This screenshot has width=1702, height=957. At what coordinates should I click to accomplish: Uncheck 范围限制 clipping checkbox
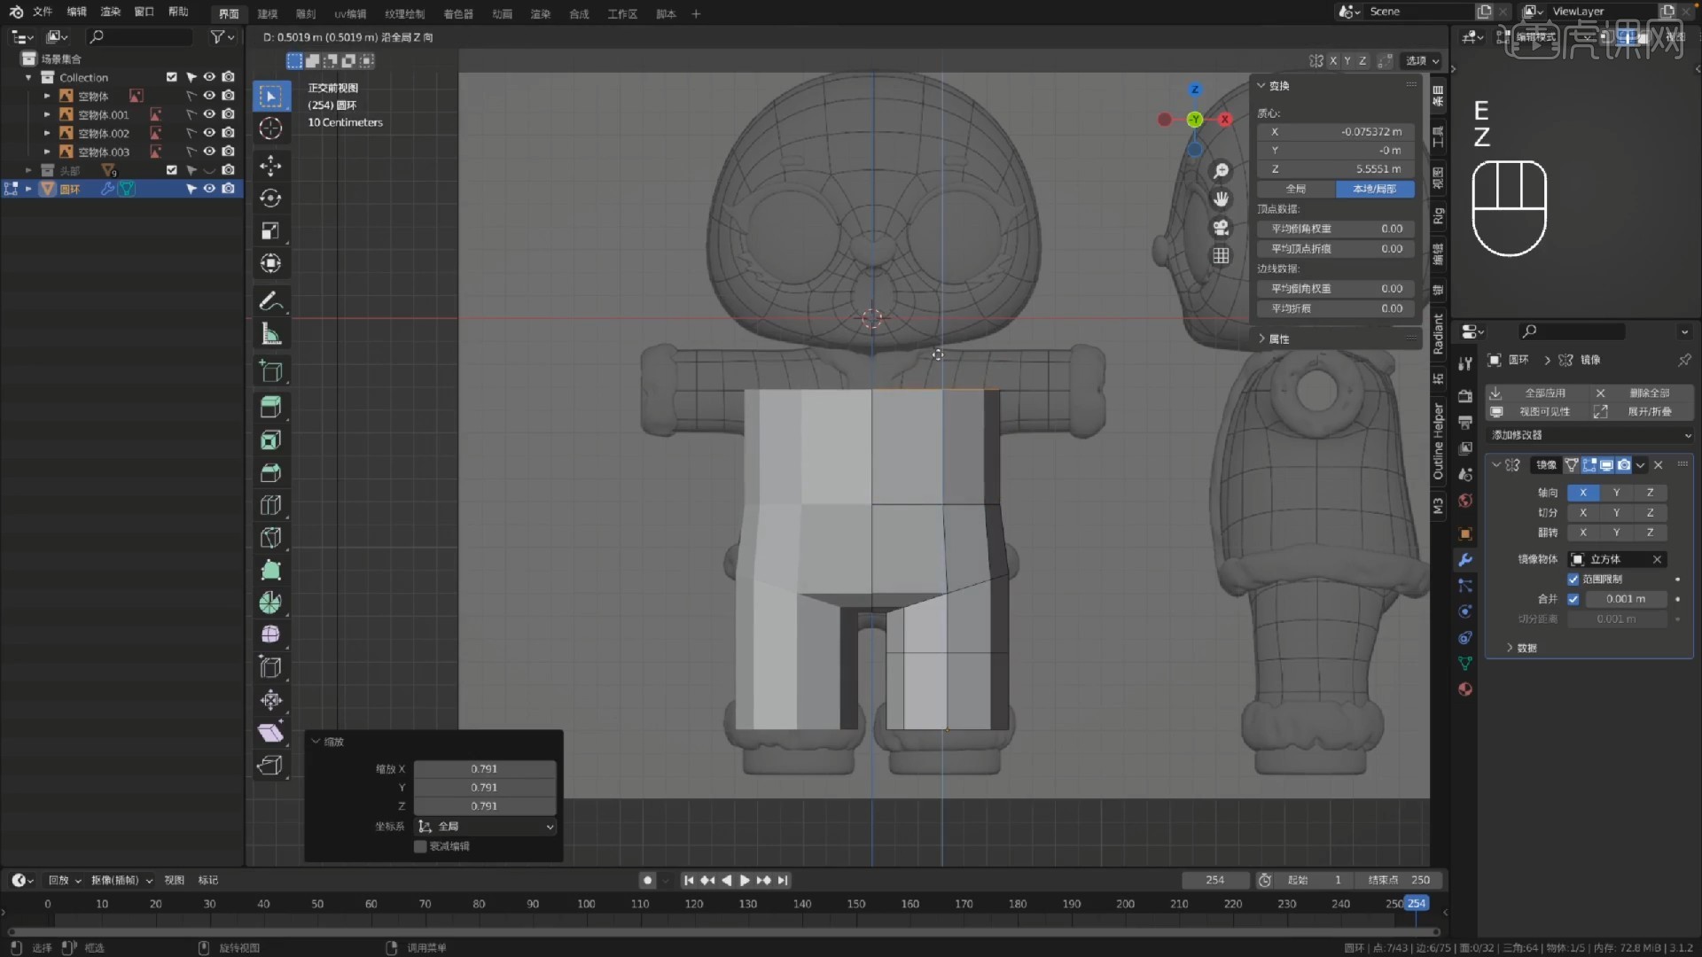[x=1573, y=580]
